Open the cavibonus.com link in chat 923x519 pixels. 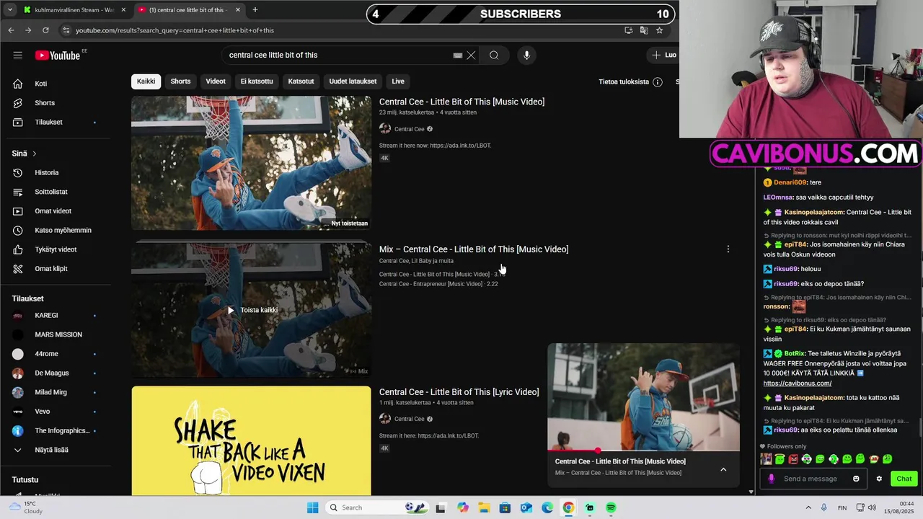tap(798, 383)
